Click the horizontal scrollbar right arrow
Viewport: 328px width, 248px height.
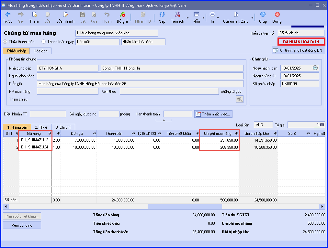pyautogui.click(x=322, y=206)
